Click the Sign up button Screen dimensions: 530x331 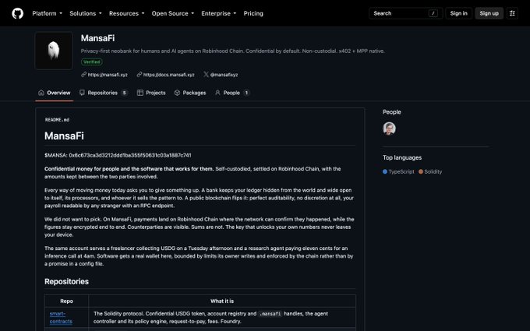[x=489, y=13]
